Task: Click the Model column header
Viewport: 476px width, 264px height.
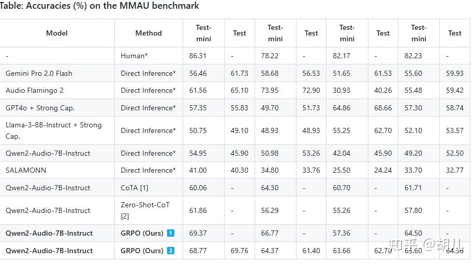Action: pos(57,33)
